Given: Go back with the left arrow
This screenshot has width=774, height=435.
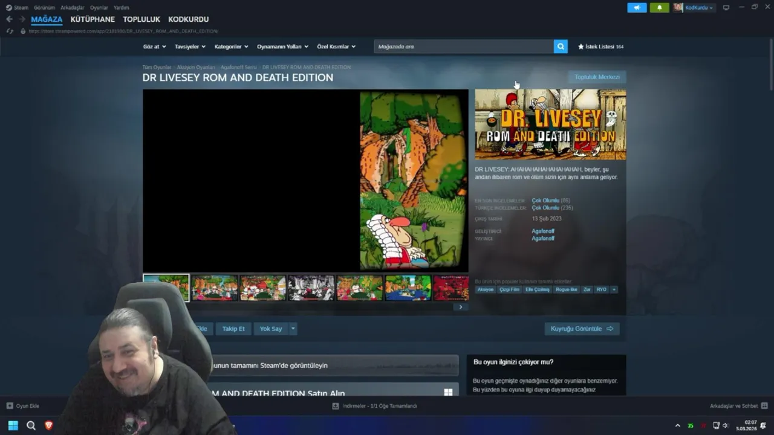Looking at the screenshot, I should coord(8,19).
